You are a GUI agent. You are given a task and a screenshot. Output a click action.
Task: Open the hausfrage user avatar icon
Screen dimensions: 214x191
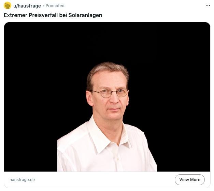(x=8, y=5)
